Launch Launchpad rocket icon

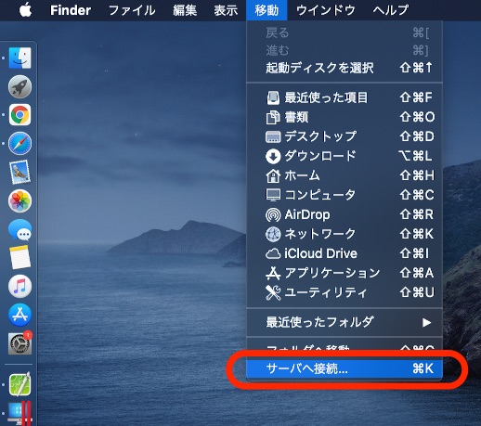pyautogui.click(x=19, y=86)
